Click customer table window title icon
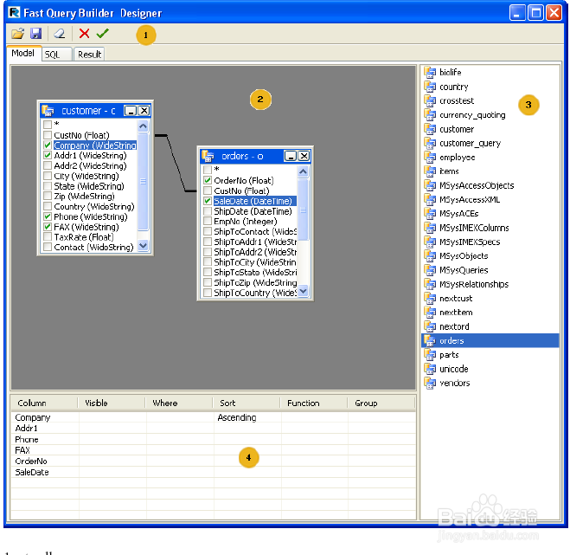 point(48,110)
